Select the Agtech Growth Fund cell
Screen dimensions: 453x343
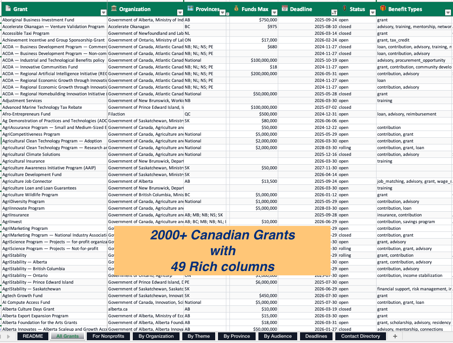point(54,296)
